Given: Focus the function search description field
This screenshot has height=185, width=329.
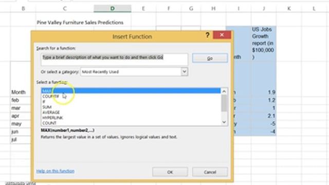Looking at the screenshot, I should (x=114, y=59).
